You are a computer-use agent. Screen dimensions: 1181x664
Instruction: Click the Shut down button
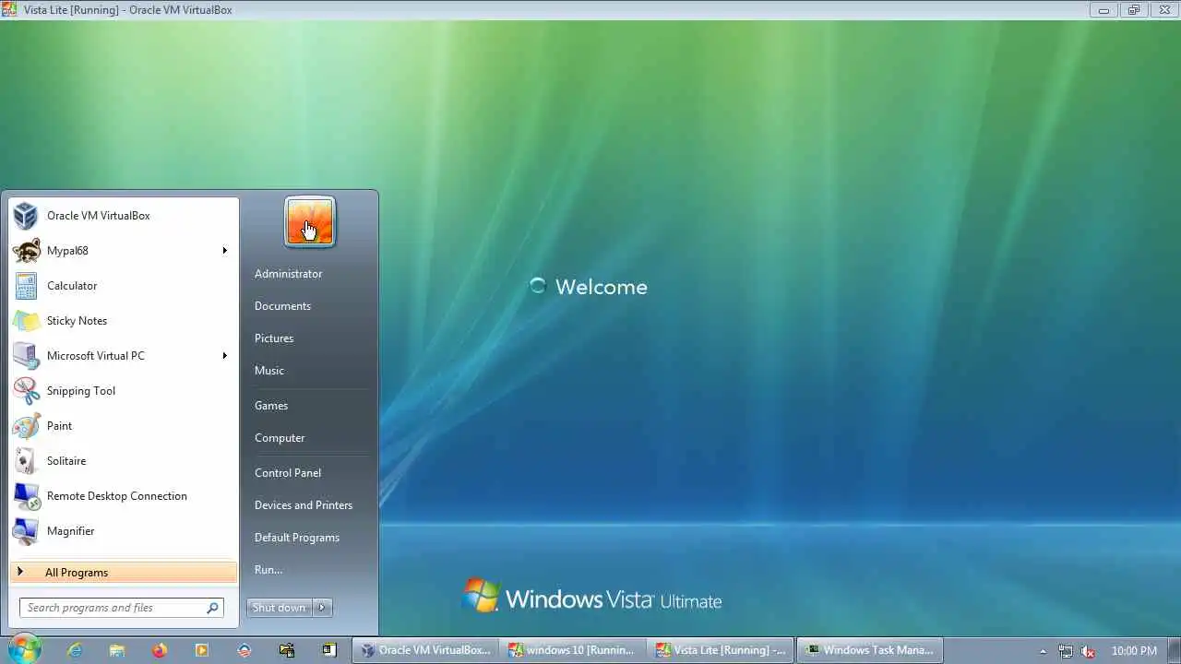pyautogui.click(x=280, y=608)
